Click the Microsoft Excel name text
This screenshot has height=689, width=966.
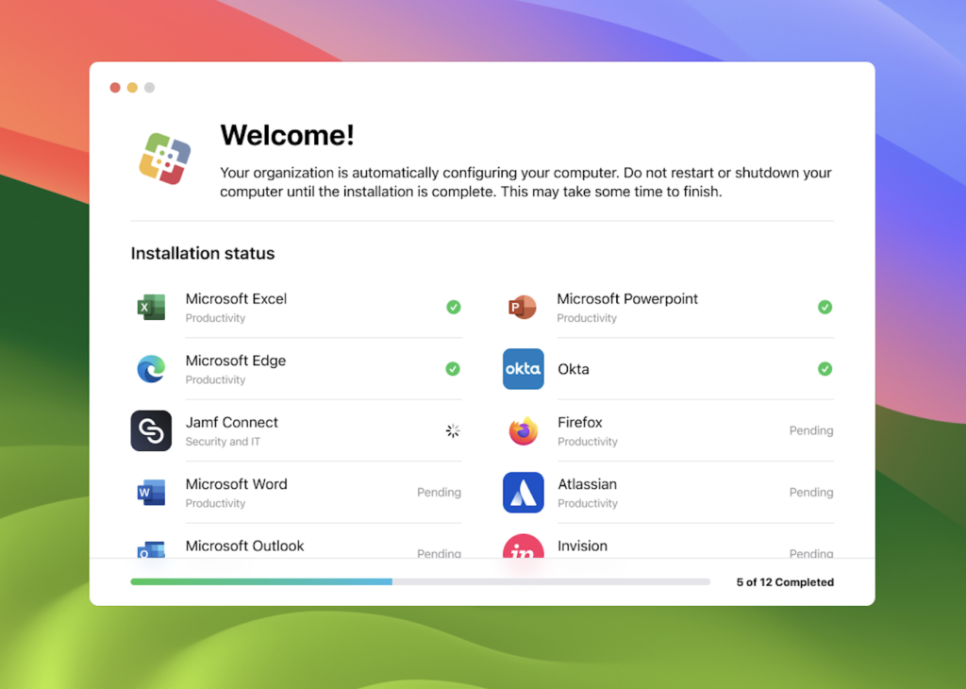[x=236, y=299]
